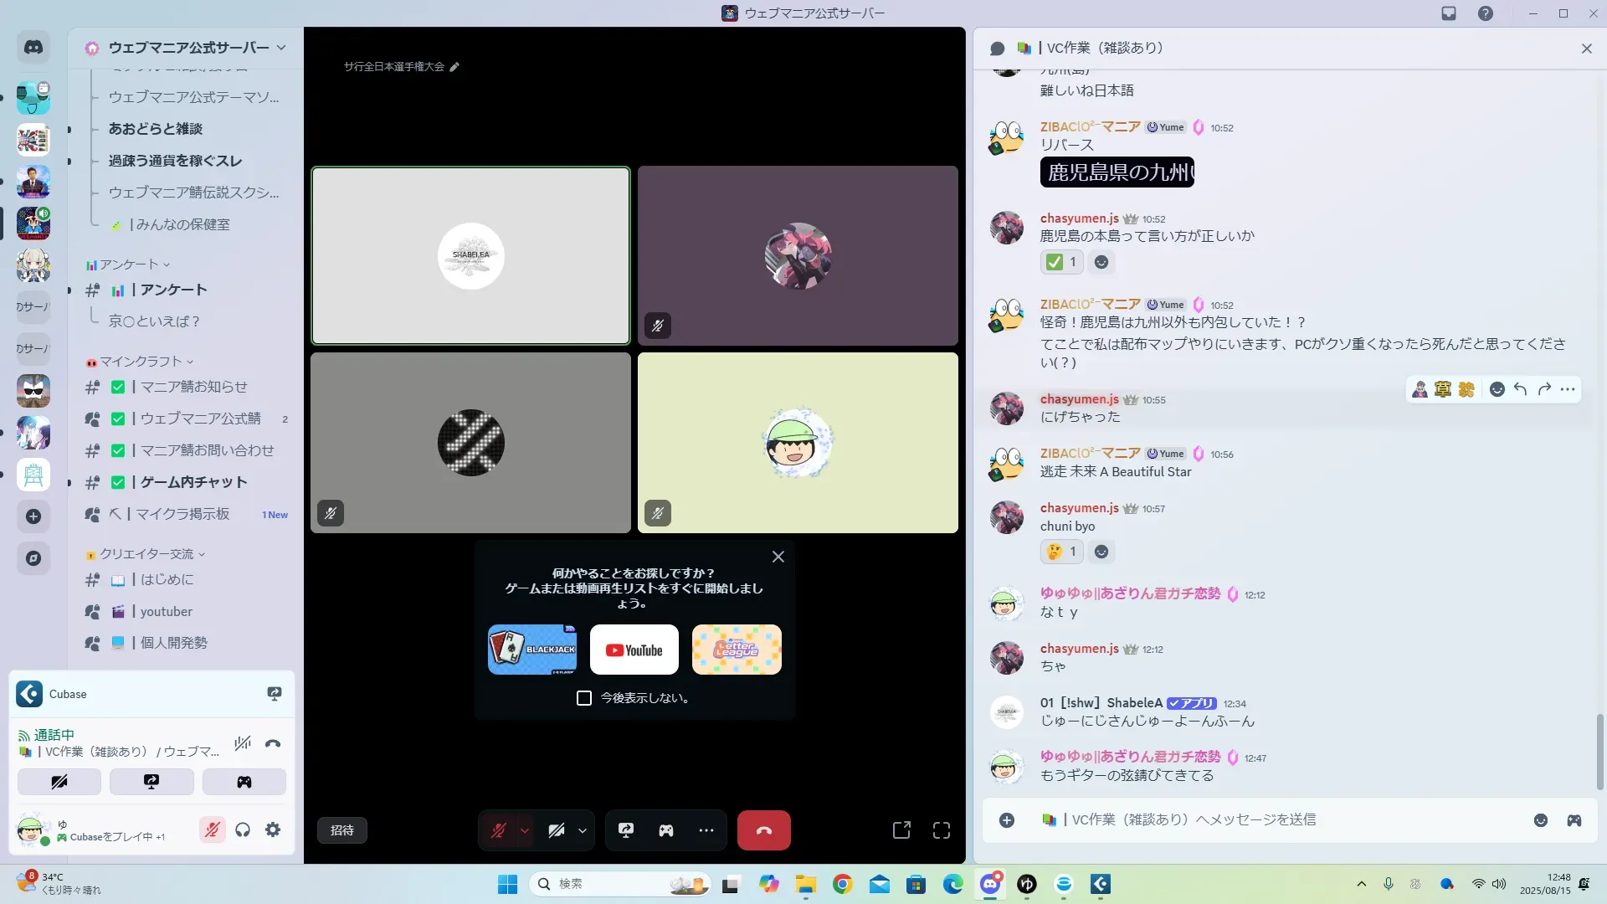Viewport: 1607px width, 904px height.
Task: Add attachment with the plus icon
Action: 1007,820
